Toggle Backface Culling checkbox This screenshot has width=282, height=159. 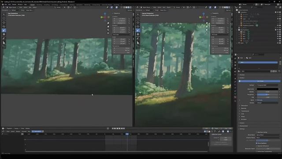(x=256, y=132)
